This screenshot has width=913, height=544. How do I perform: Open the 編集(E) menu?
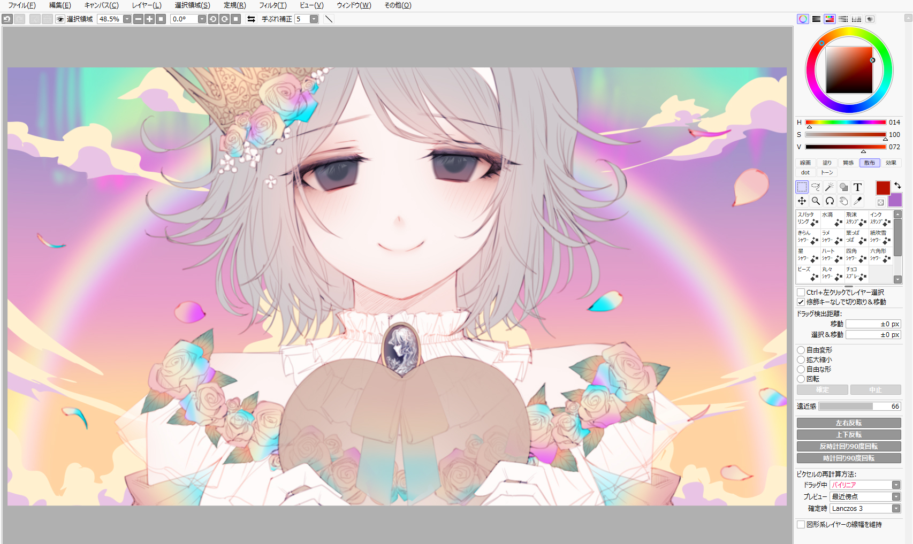(60, 5)
